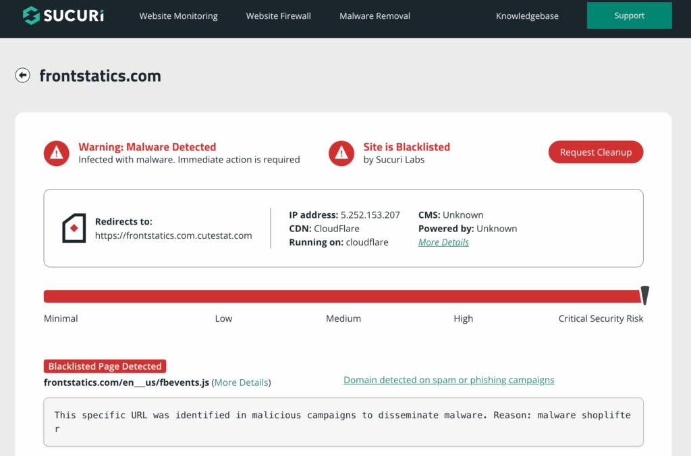Open Domain detected on spam campaigns link
Viewport: 691px width, 456px height.
click(449, 380)
